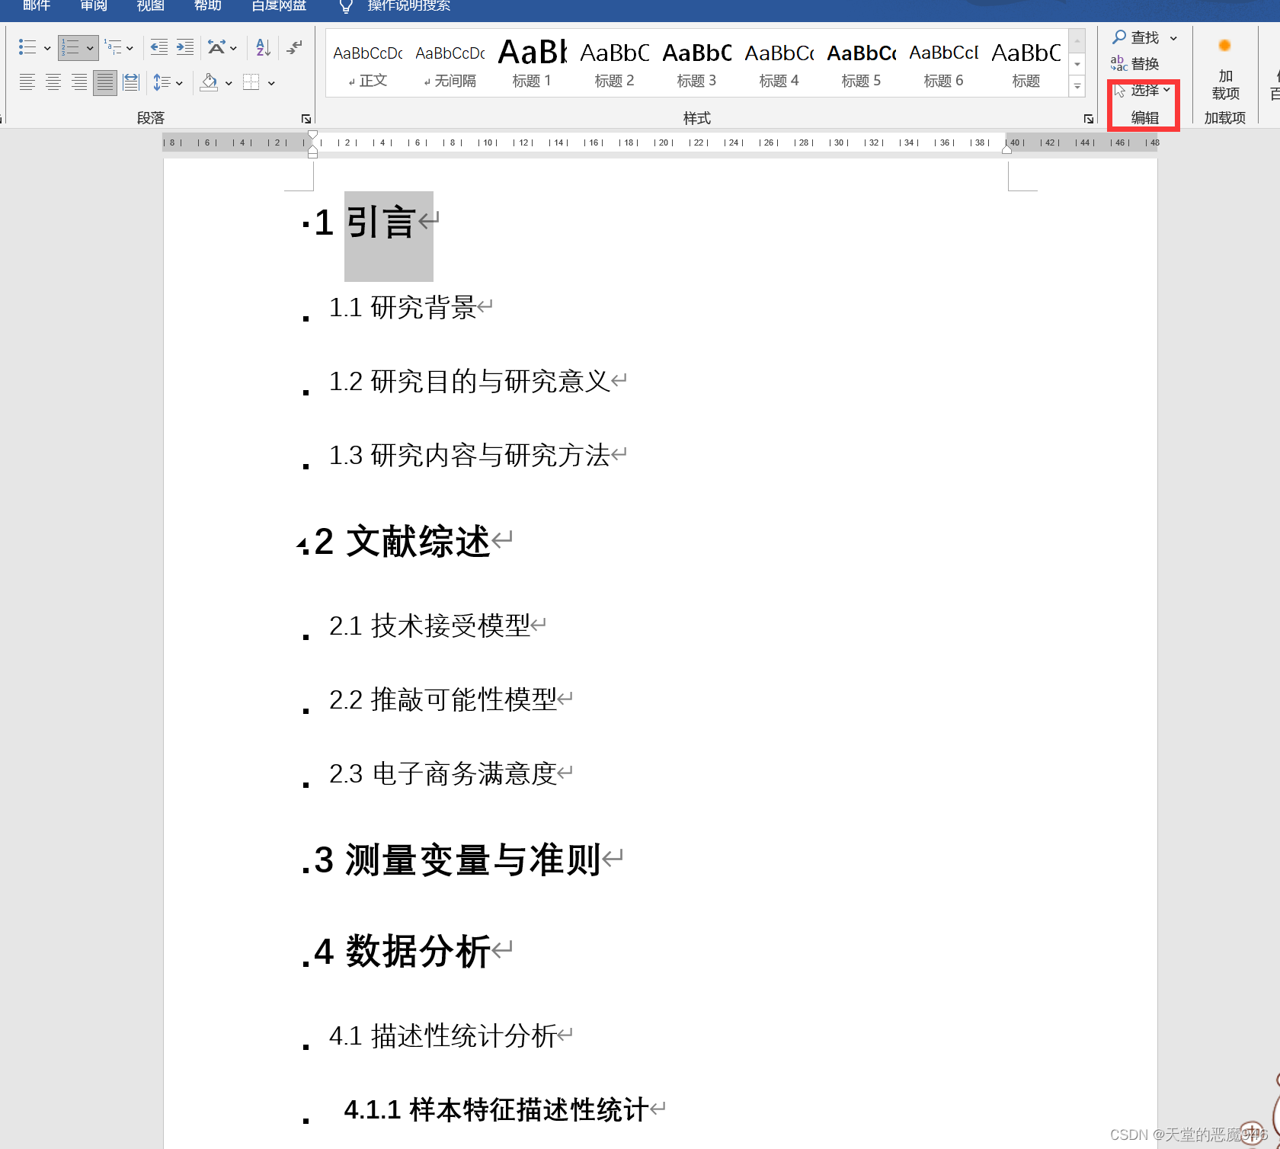Click heading 4.1.1 样本特征描述性统计

(496, 1110)
